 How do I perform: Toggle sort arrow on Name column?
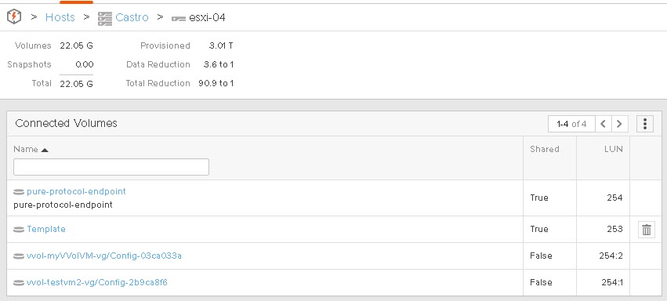click(x=45, y=150)
